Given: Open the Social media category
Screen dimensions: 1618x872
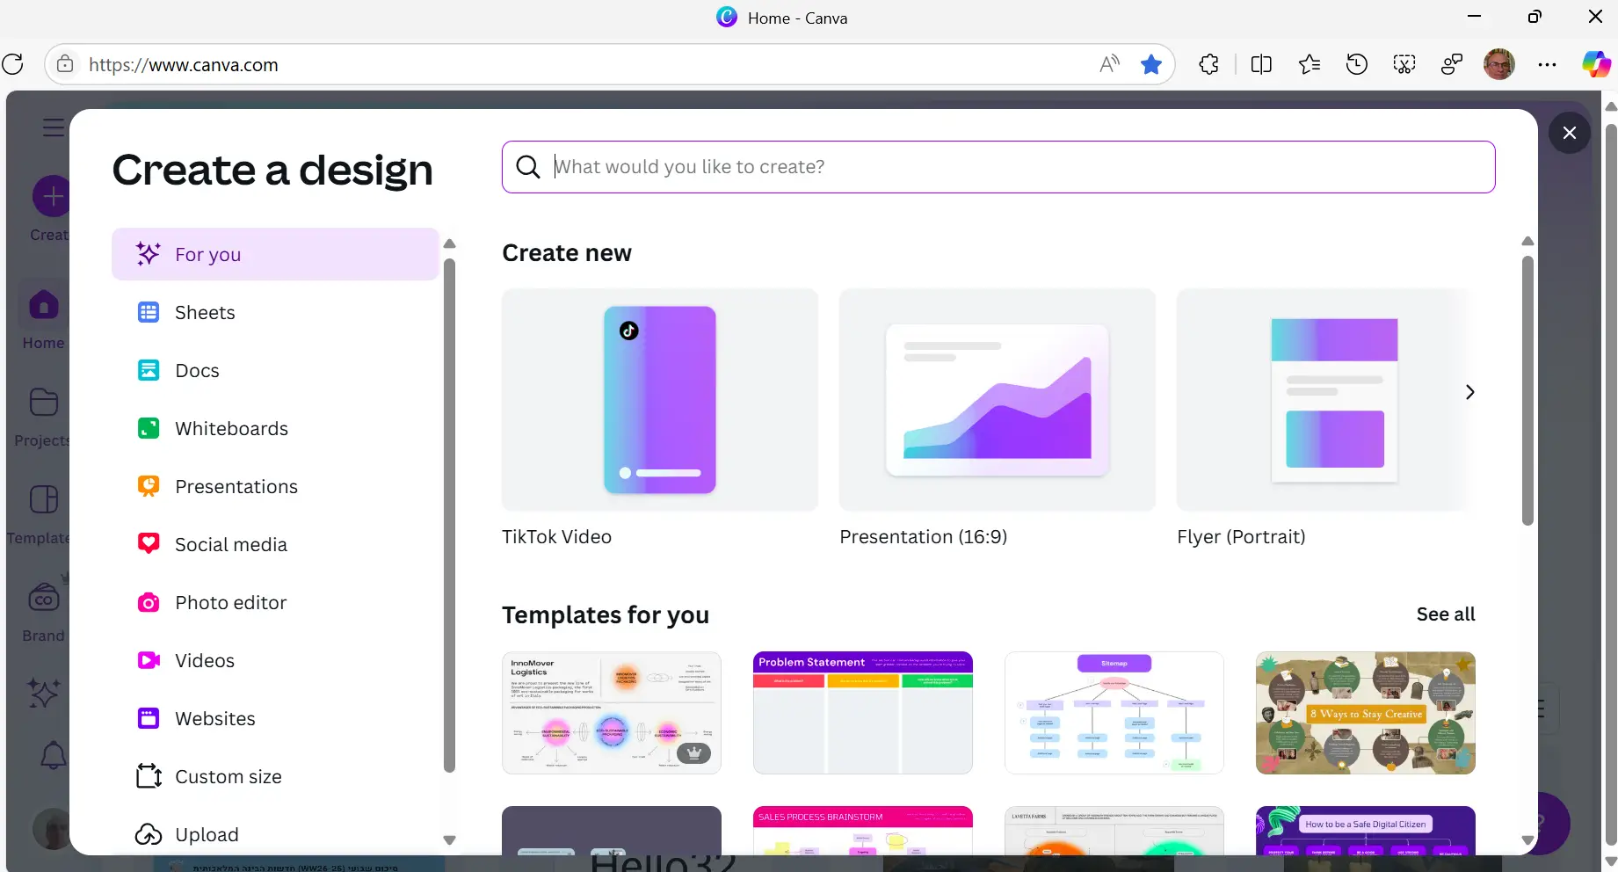Looking at the screenshot, I should coord(275,544).
